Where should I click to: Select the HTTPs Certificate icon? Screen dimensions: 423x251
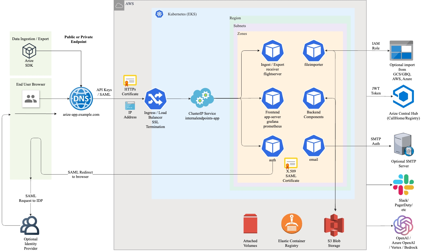[x=130, y=81]
